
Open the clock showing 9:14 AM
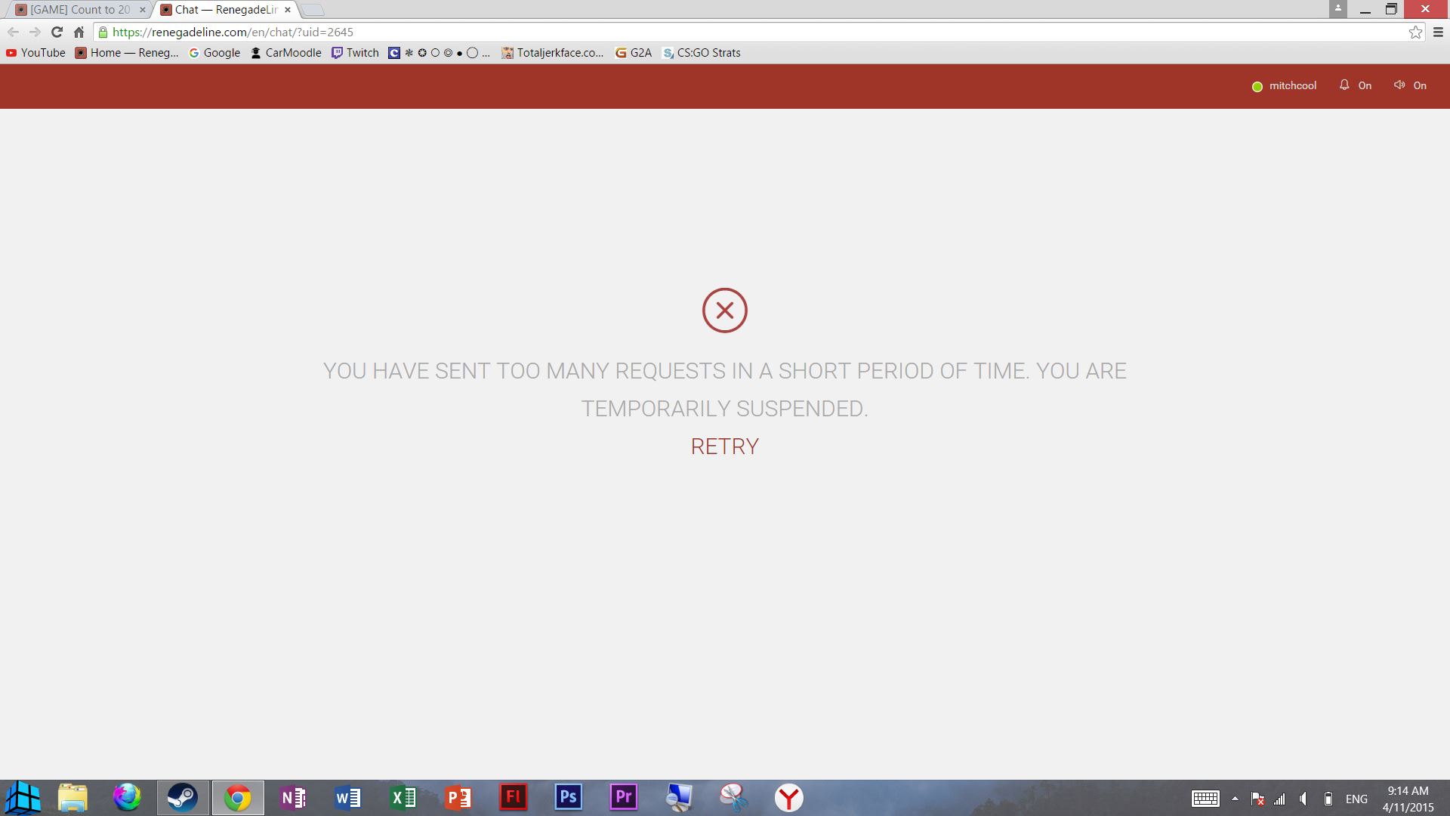1408,799
